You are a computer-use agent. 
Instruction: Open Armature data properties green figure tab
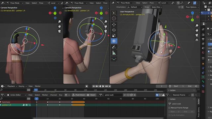[203, 77]
